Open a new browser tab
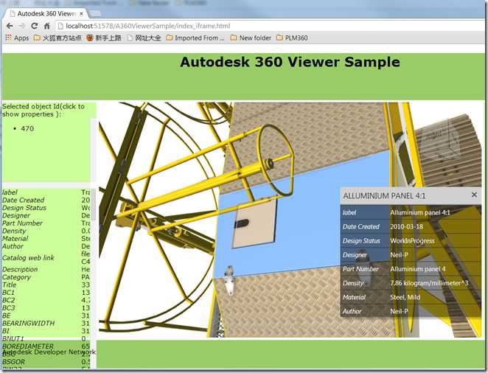Image resolution: width=488 pixels, height=373 pixels. pos(95,14)
